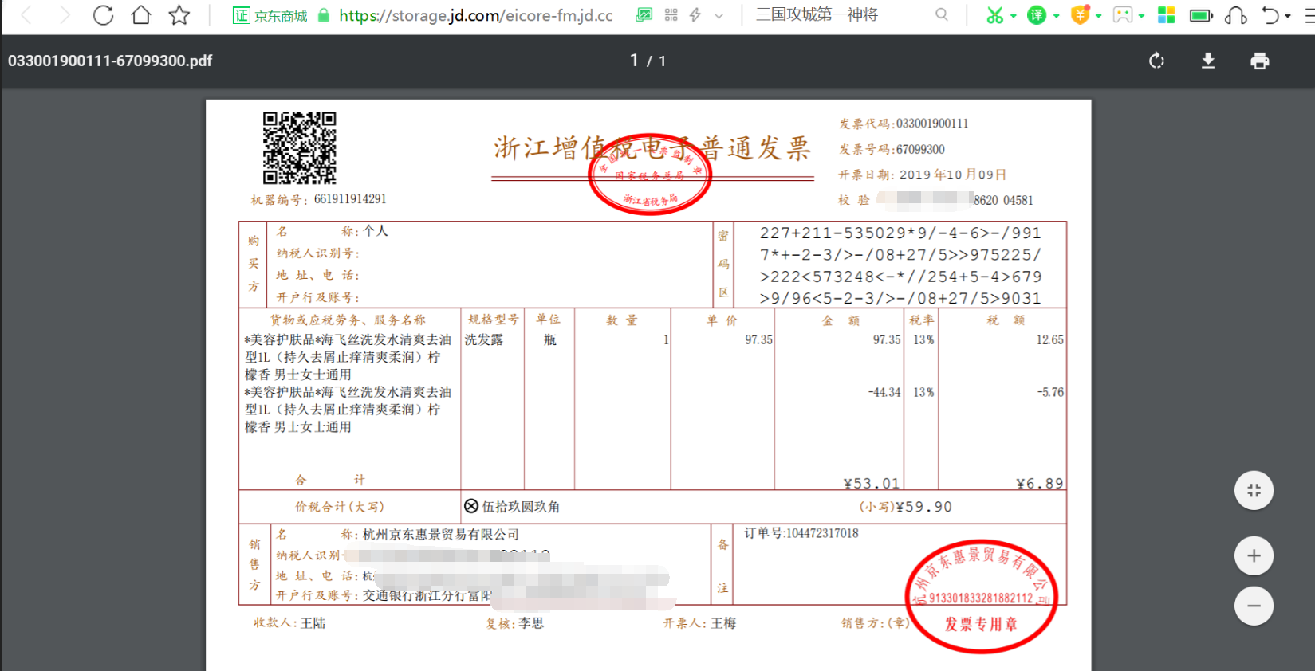Click the total (小写)¥59.90

click(x=905, y=507)
